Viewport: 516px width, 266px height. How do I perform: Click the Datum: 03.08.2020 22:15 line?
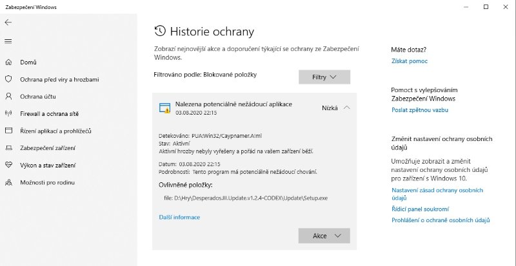[190, 164]
